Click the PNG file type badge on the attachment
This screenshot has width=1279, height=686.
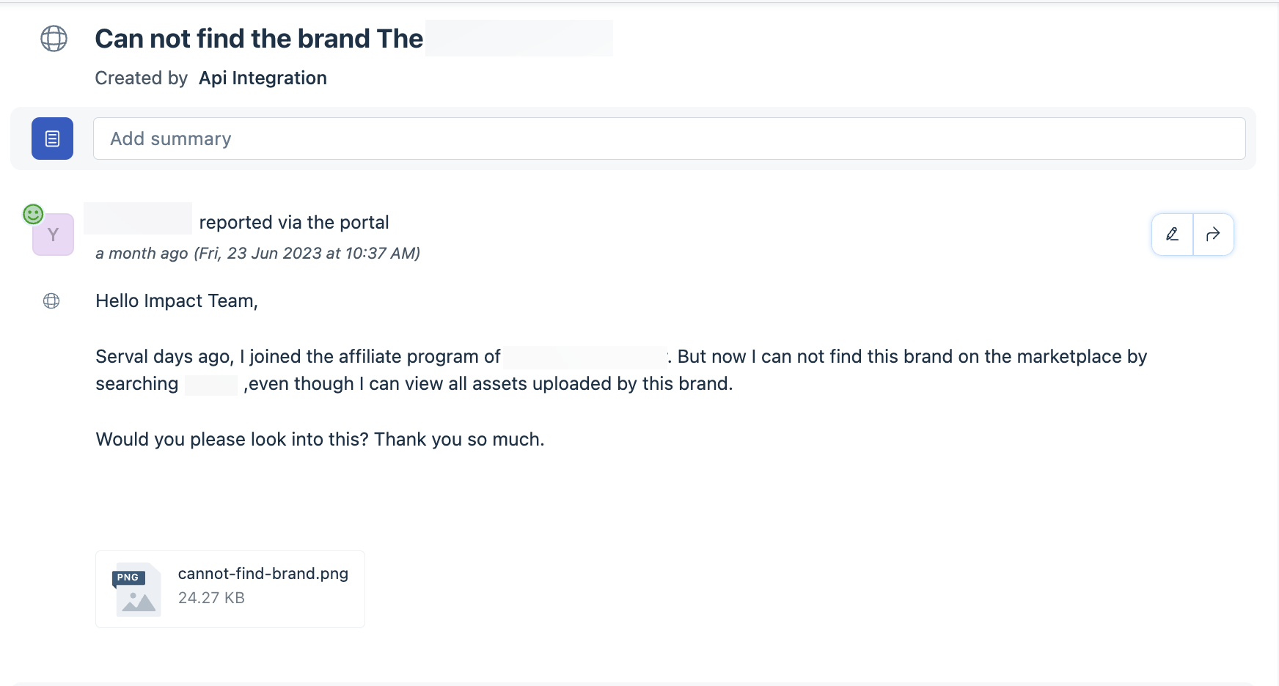pos(128,578)
